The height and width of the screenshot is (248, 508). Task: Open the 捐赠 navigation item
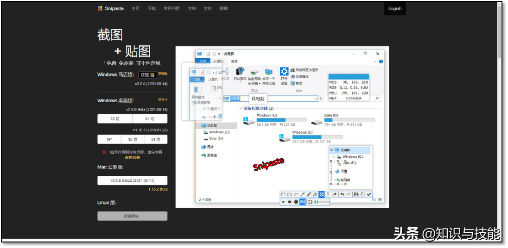point(223,9)
